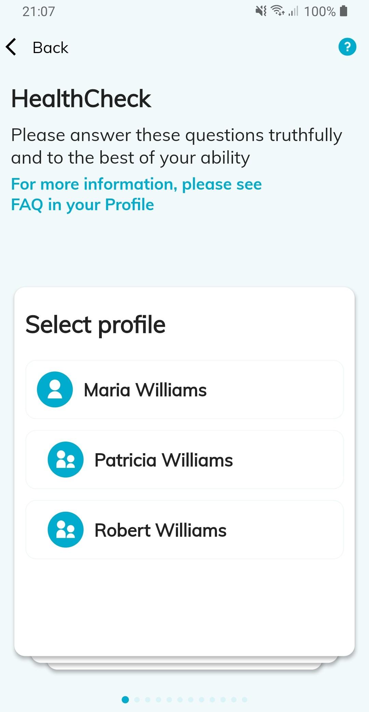
Task: Tap the HealthCheck page title
Action: [81, 99]
